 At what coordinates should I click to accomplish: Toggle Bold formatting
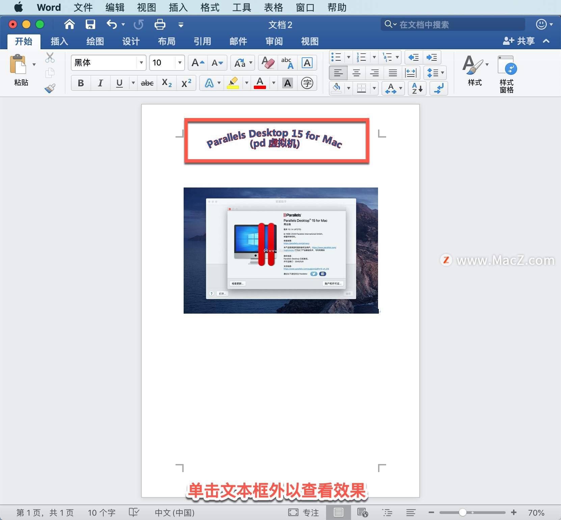(x=81, y=83)
